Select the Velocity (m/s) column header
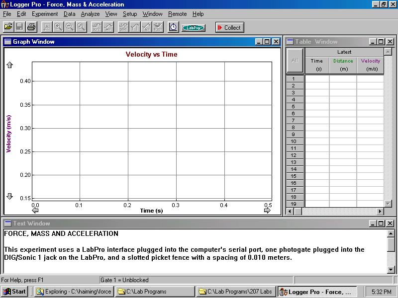The height and width of the screenshot is (298, 398). tap(371, 65)
